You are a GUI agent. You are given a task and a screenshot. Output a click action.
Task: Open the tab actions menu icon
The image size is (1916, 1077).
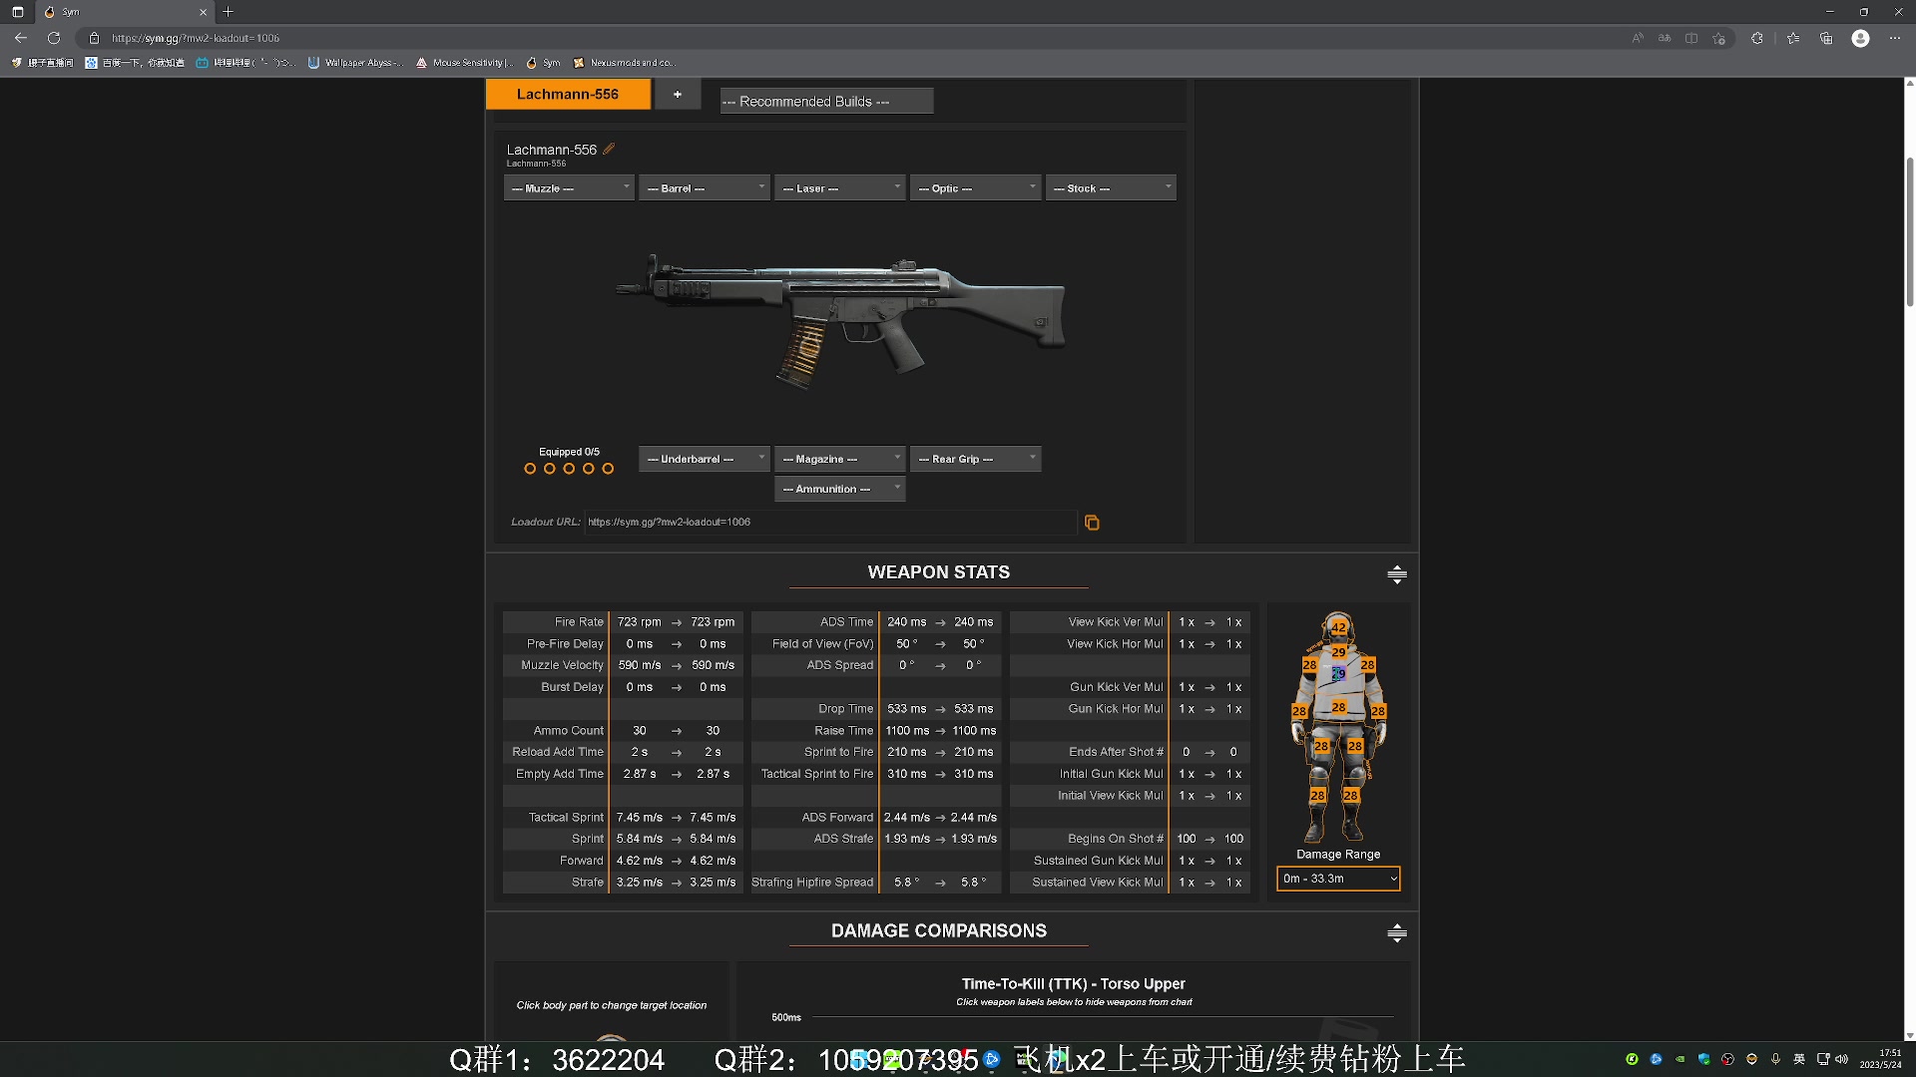pos(17,12)
